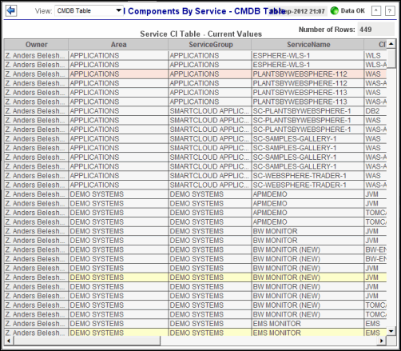Select the yellow-highlighted EMS MONITOR cell
The image size is (401, 351).
pos(308,333)
